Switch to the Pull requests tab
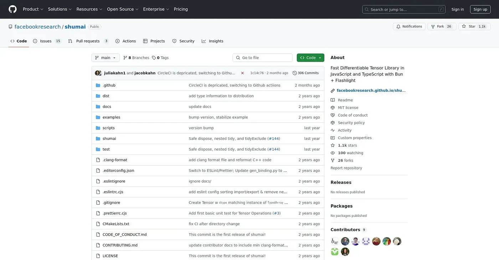 point(88,41)
